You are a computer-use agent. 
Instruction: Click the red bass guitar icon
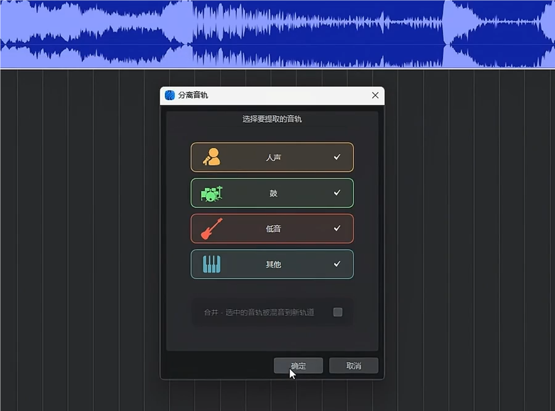212,229
